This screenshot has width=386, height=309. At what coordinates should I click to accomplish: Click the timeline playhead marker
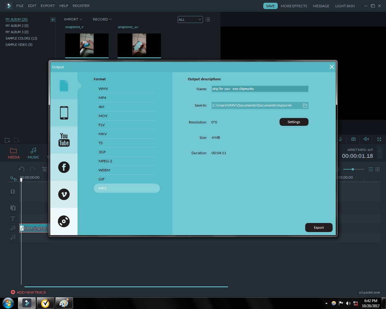click(21, 180)
